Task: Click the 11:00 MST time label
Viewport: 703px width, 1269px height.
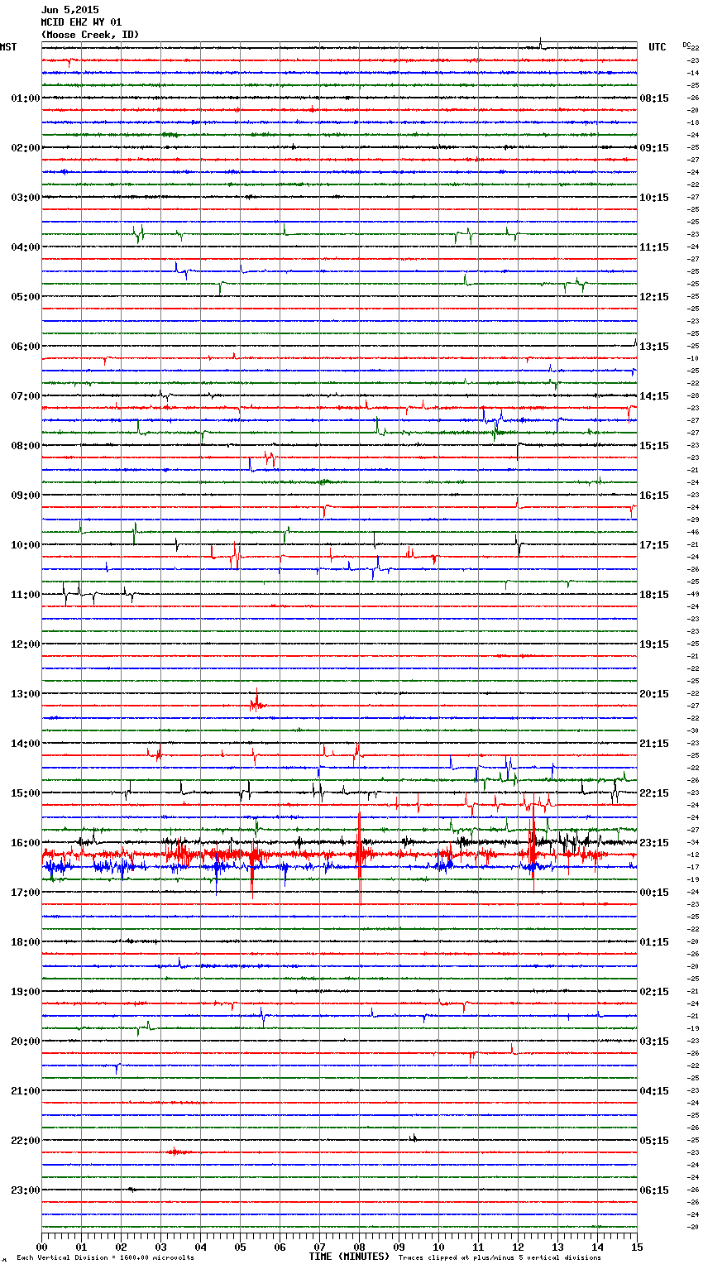Action: point(26,595)
